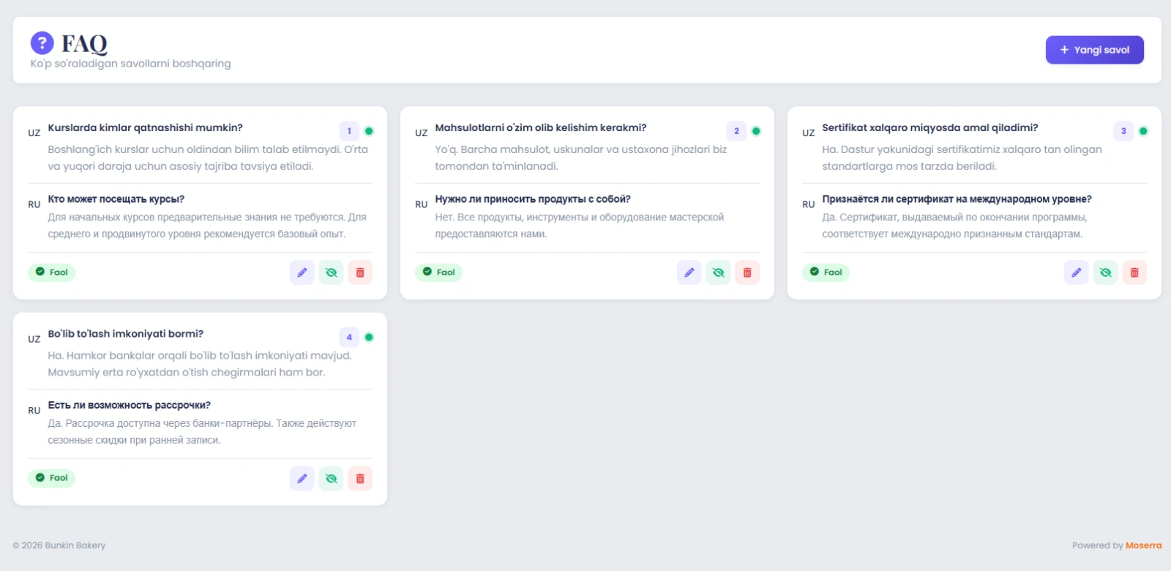
Task: Delete the 'Mahsulotlarni o'zim olib kelishim kerakmi?' FAQ
Action: coord(747,272)
